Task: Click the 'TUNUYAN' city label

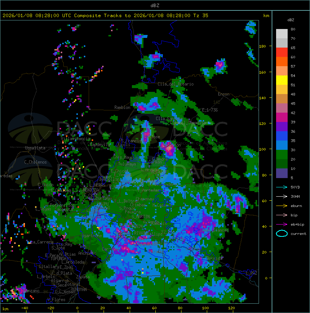Action: (x=79, y=290)
